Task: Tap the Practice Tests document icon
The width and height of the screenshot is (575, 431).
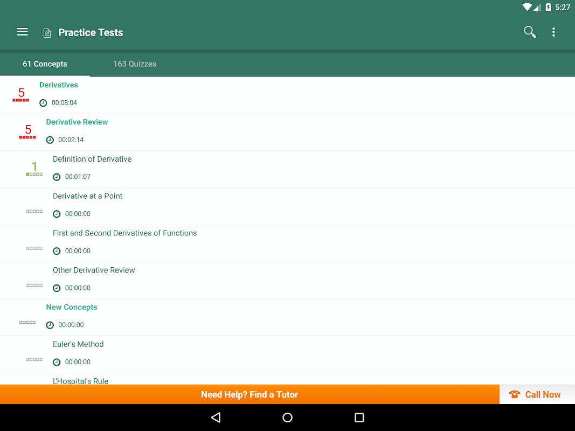Action: pos(47,33)
